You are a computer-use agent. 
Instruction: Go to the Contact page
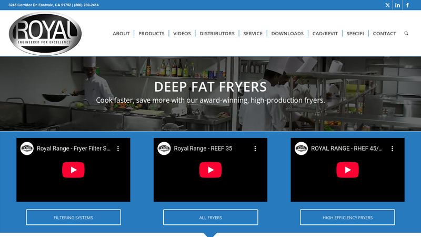384,34
